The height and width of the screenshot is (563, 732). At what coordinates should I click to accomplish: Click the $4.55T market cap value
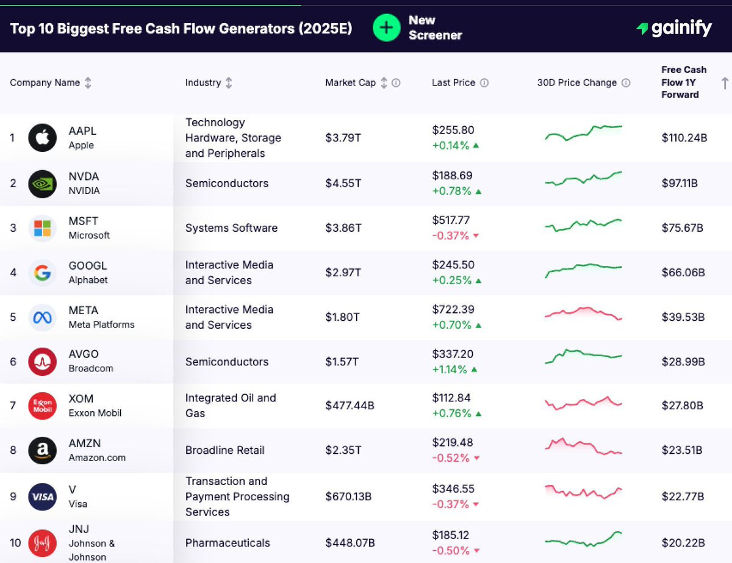343,183
